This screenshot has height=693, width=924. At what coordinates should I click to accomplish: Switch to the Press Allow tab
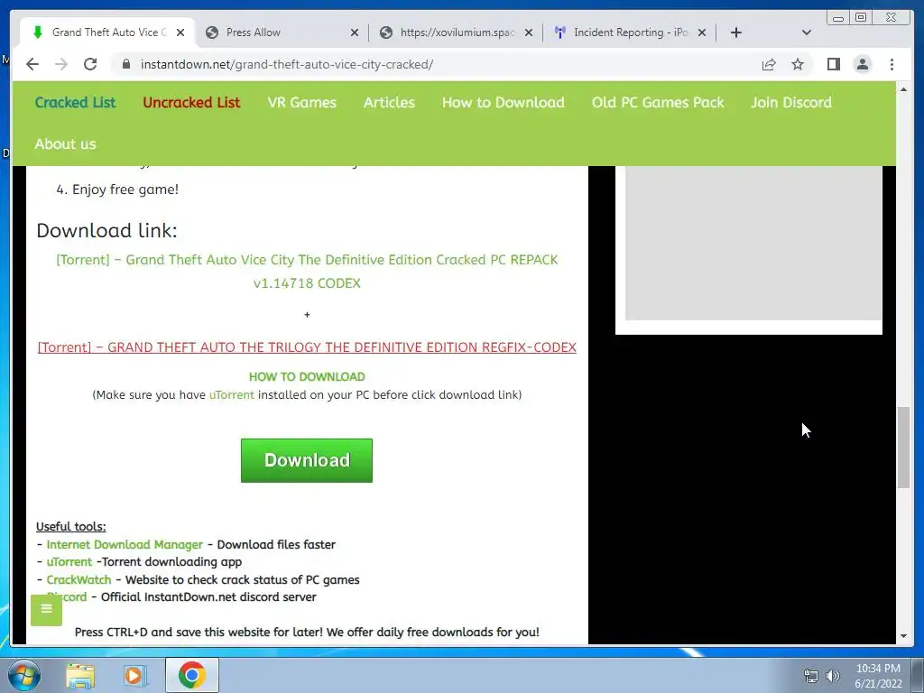tap(281, 32)
